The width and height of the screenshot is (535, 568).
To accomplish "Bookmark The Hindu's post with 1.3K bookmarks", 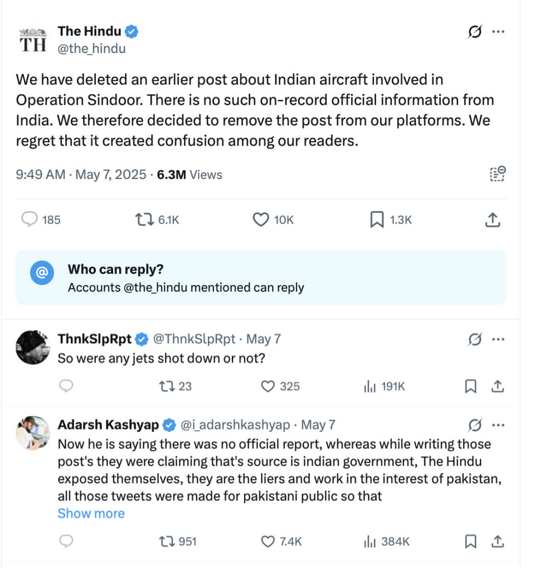I will (377, 220).
